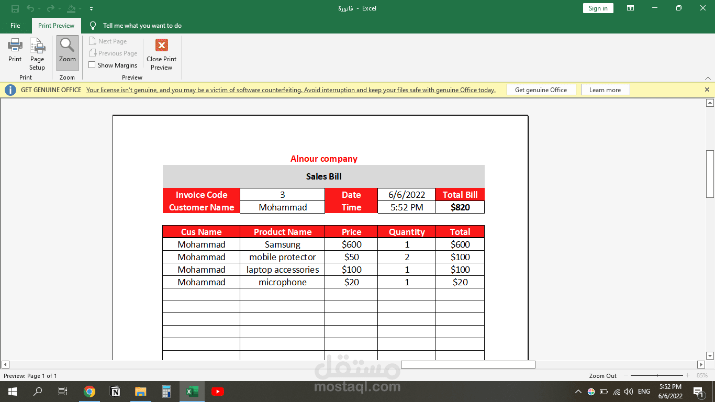
Task: Click the Undo arrow icon
Action: coord(30,8)
